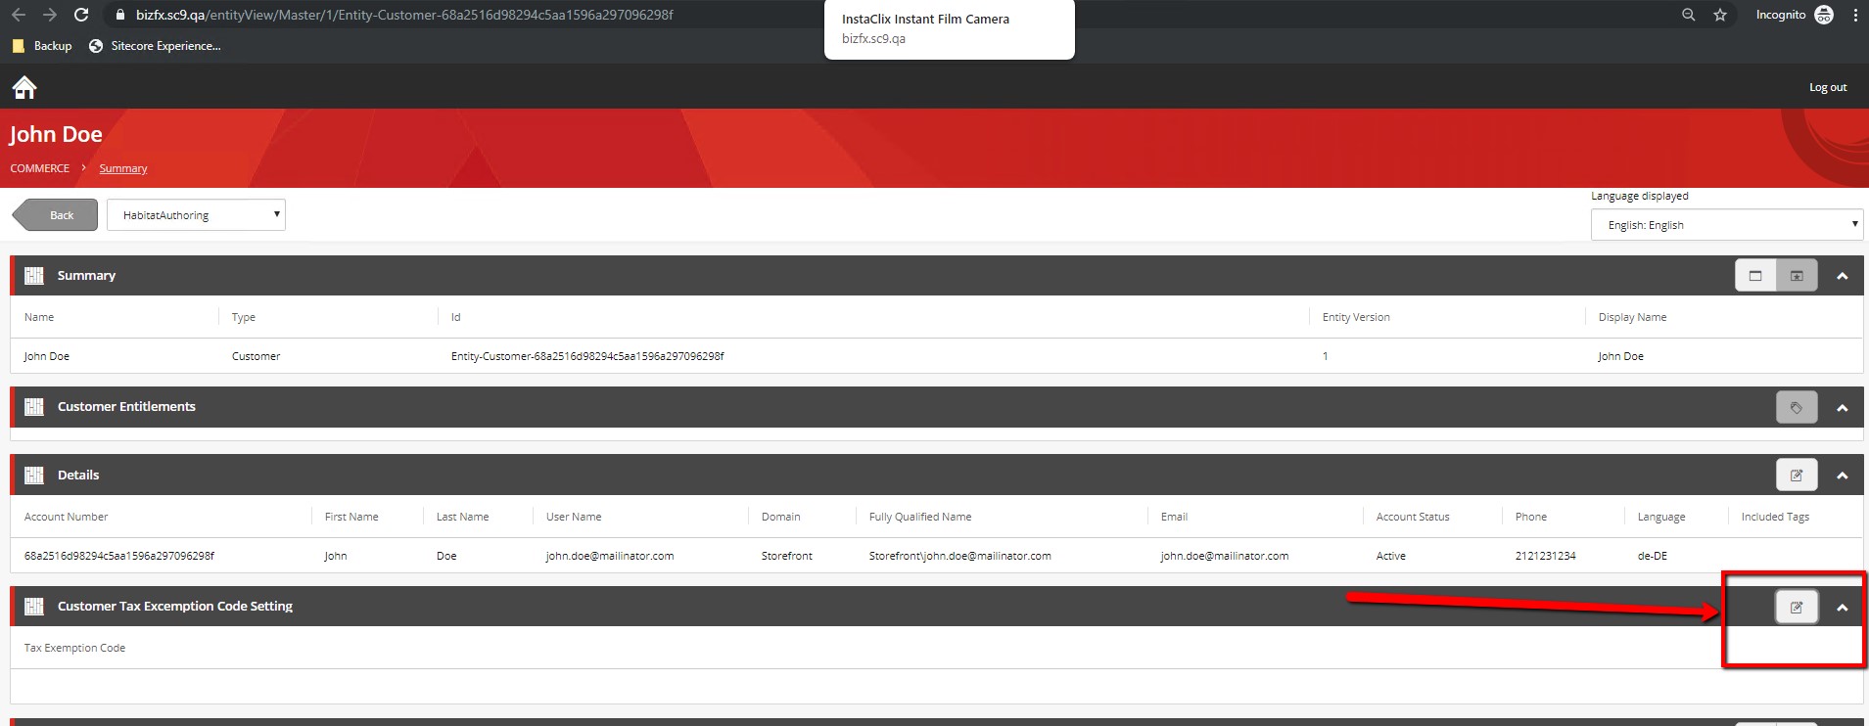
Task: Go back in browser history
Action: pyautogui.click(x=19, y=15)
